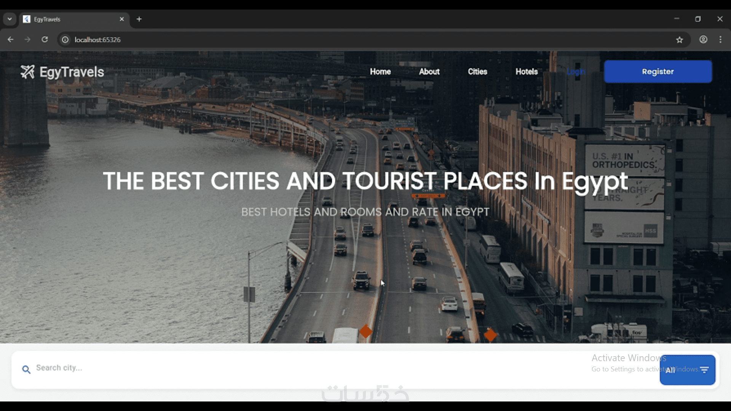Open a new browser tab
This screenshot has height=411, width=731.
pos(139,19)
